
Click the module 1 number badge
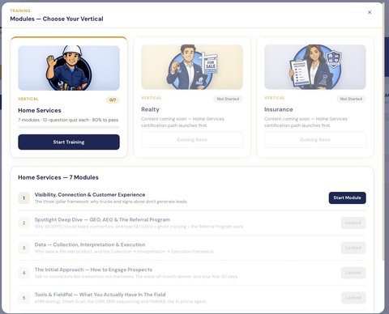click(x=24, y=198)
